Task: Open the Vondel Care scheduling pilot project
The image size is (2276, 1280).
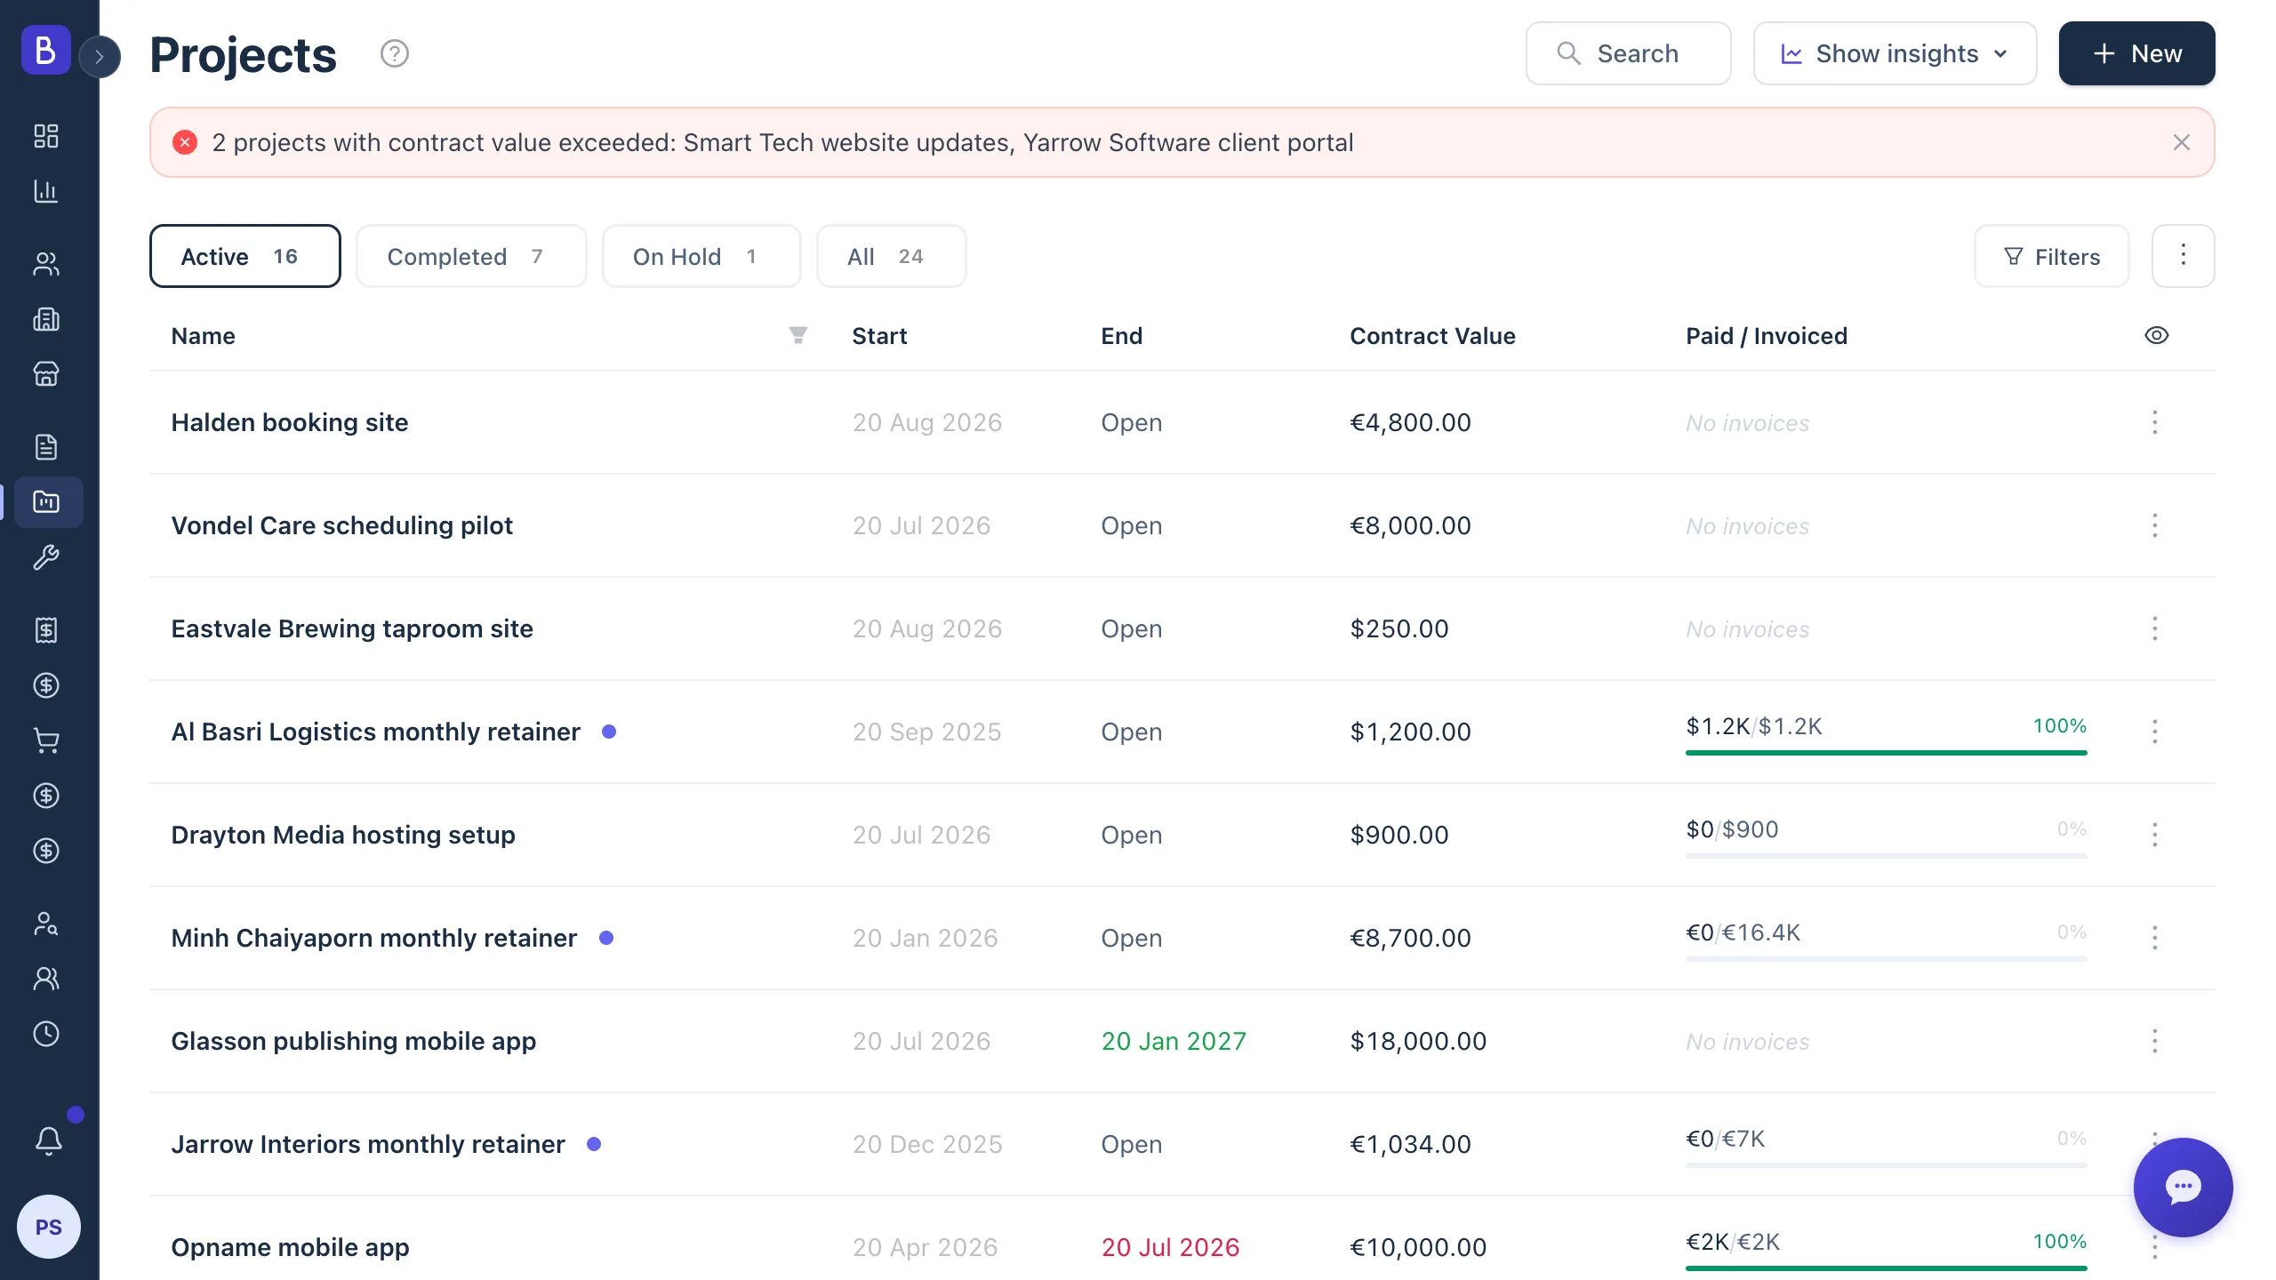Action: [341, 525]
